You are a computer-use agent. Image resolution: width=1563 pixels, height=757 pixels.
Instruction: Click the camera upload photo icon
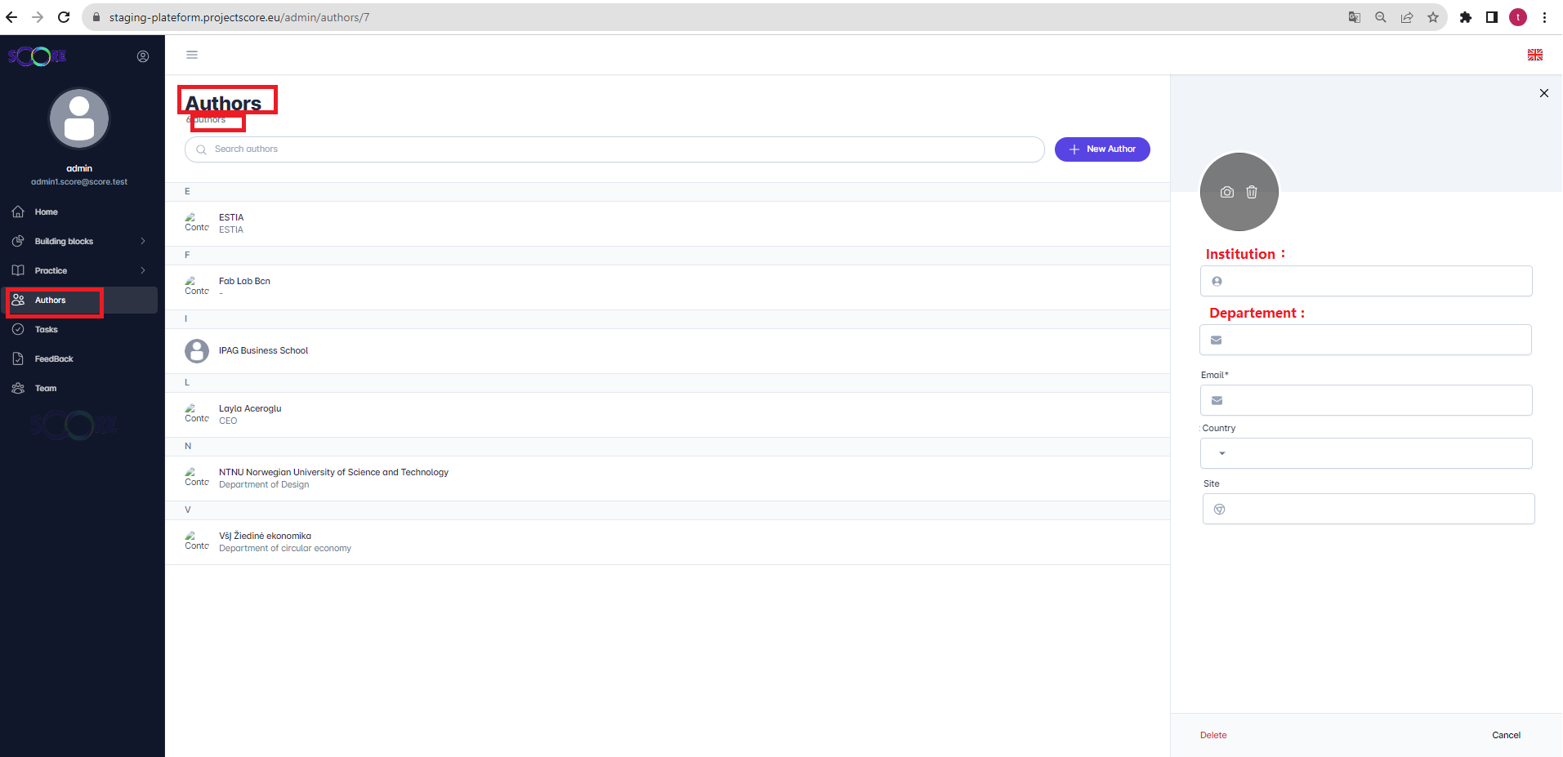[1226, 192]
